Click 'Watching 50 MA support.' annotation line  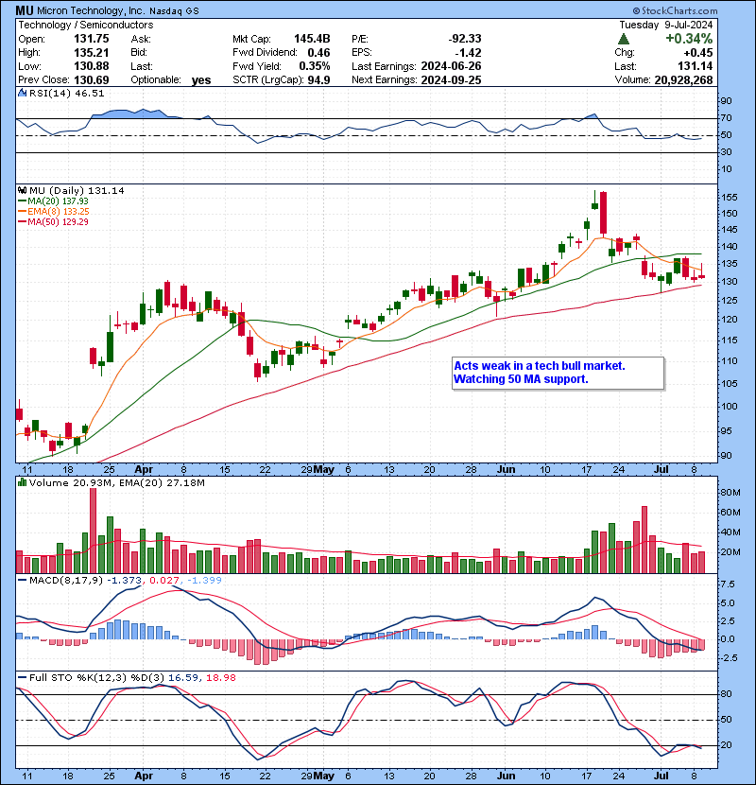(521, 379)
